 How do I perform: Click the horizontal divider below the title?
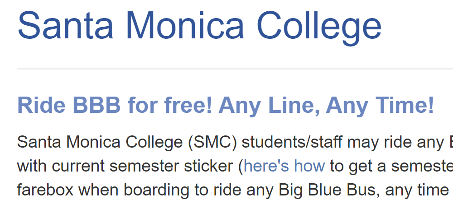pyautogui.click(x=235, y=69)
